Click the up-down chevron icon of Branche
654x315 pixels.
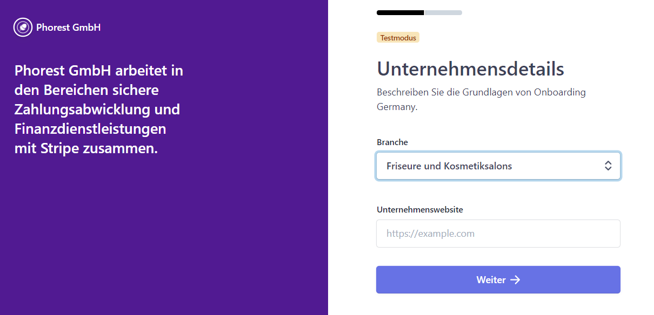point(608,166)
